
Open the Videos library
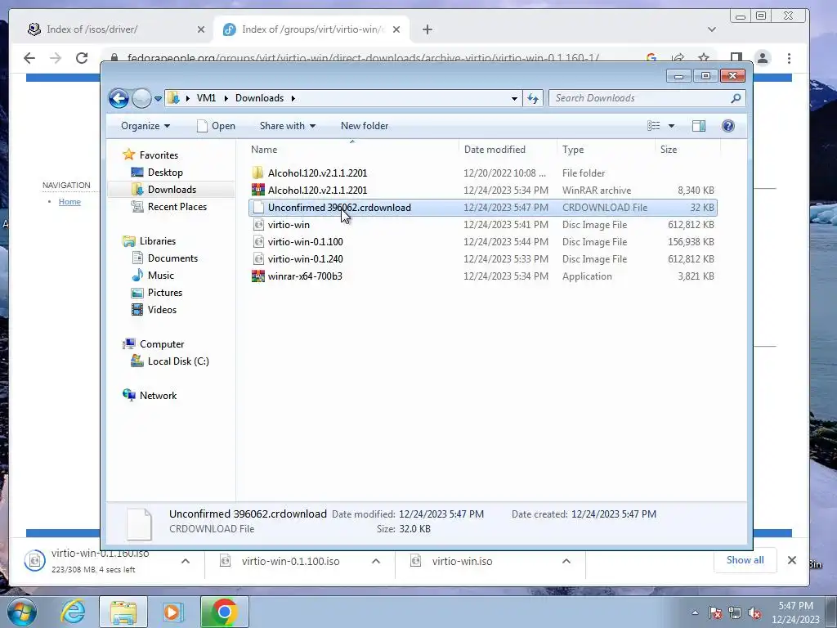click(x=162, y=310)
